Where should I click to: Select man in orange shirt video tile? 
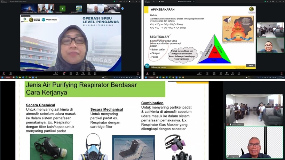point(270,45)
